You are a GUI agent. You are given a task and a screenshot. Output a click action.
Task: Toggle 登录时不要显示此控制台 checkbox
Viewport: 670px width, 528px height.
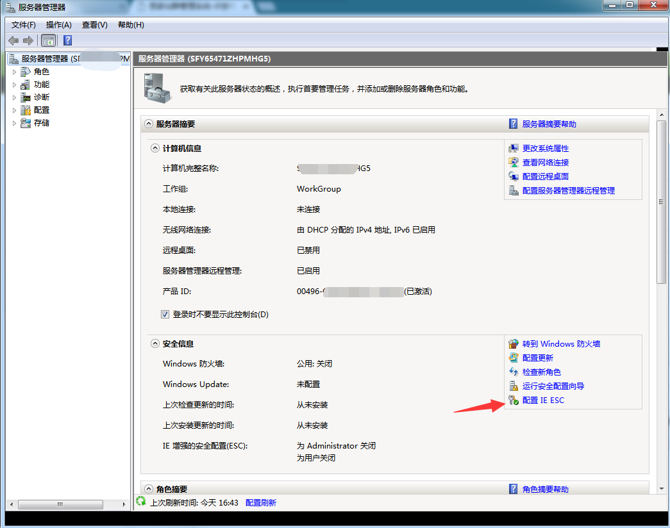pos(165,315)
